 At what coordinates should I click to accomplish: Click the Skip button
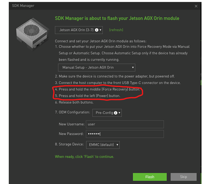tap(184, 177)
